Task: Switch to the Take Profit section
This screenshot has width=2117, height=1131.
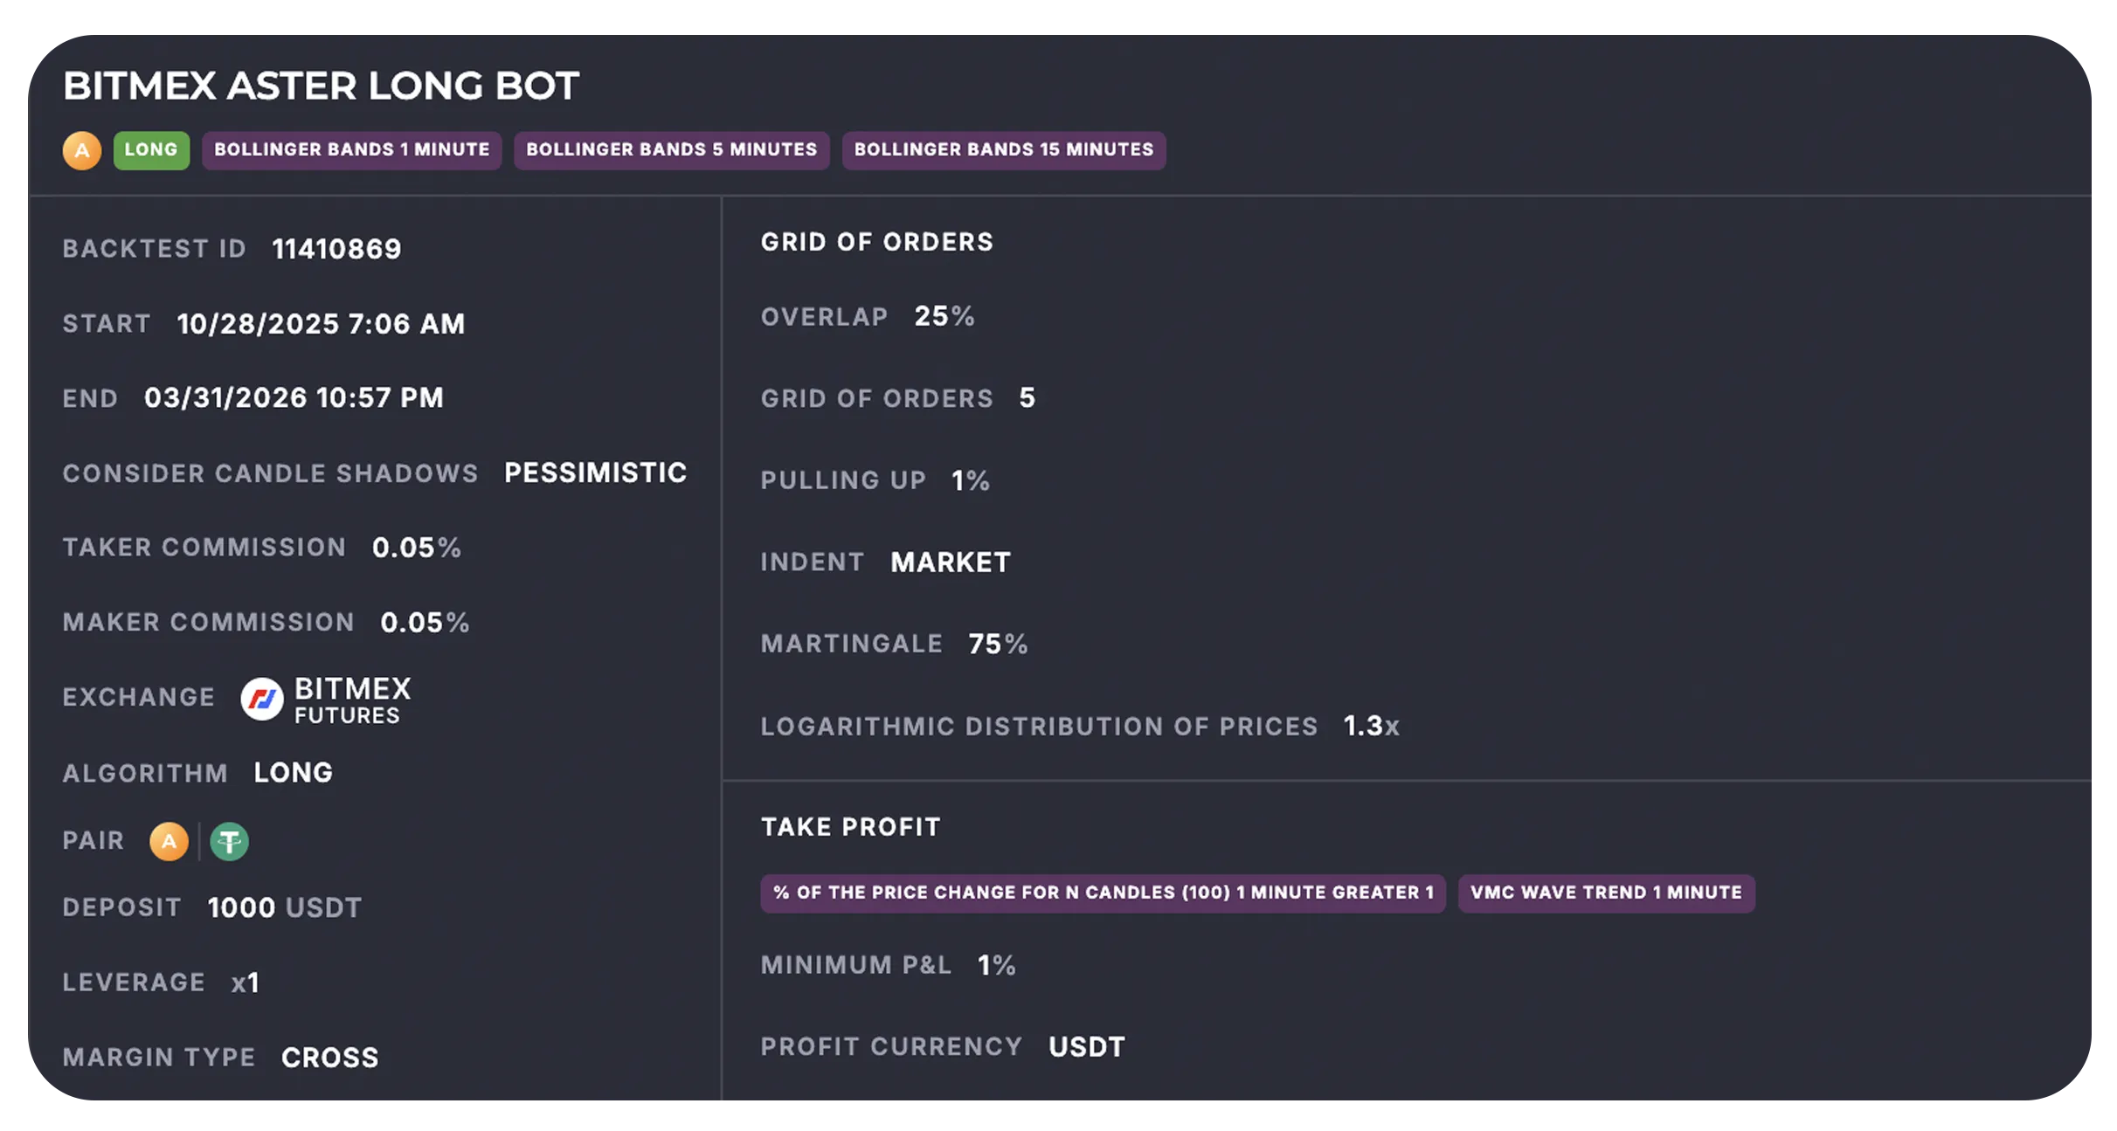Action: click(x=850, y=826)
